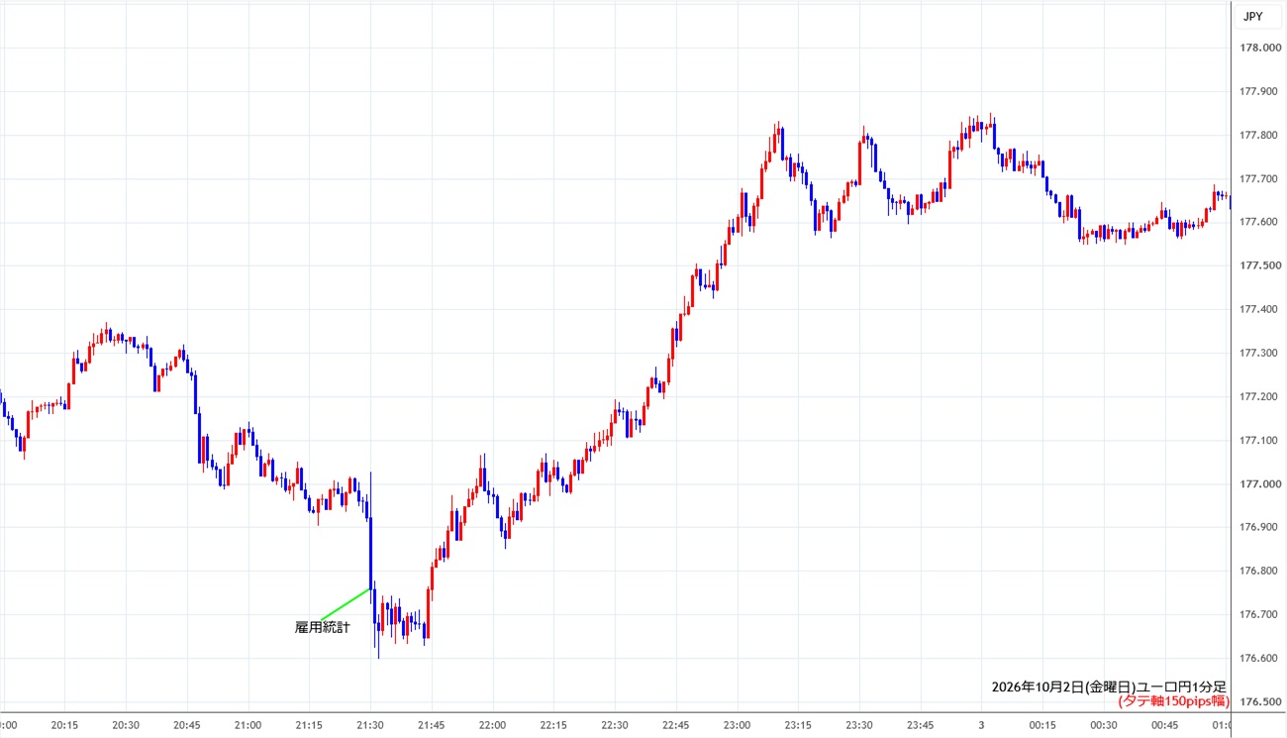Click the 23:00 time axis label

coord(737,725)
